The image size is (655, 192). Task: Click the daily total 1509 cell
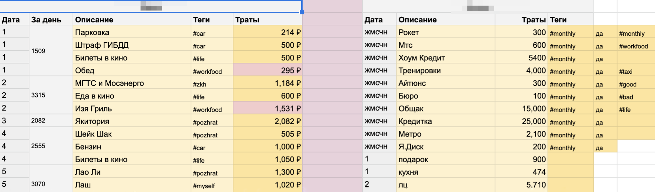[51, 51]
